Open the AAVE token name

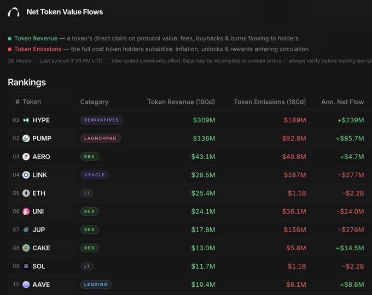[x=41, y=285]
